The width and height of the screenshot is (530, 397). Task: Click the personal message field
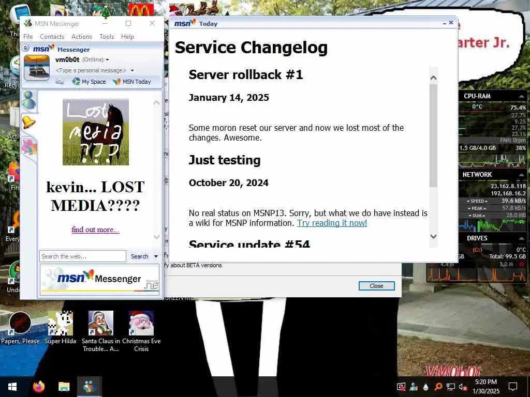pyautogui.click(x=91, y=70)
